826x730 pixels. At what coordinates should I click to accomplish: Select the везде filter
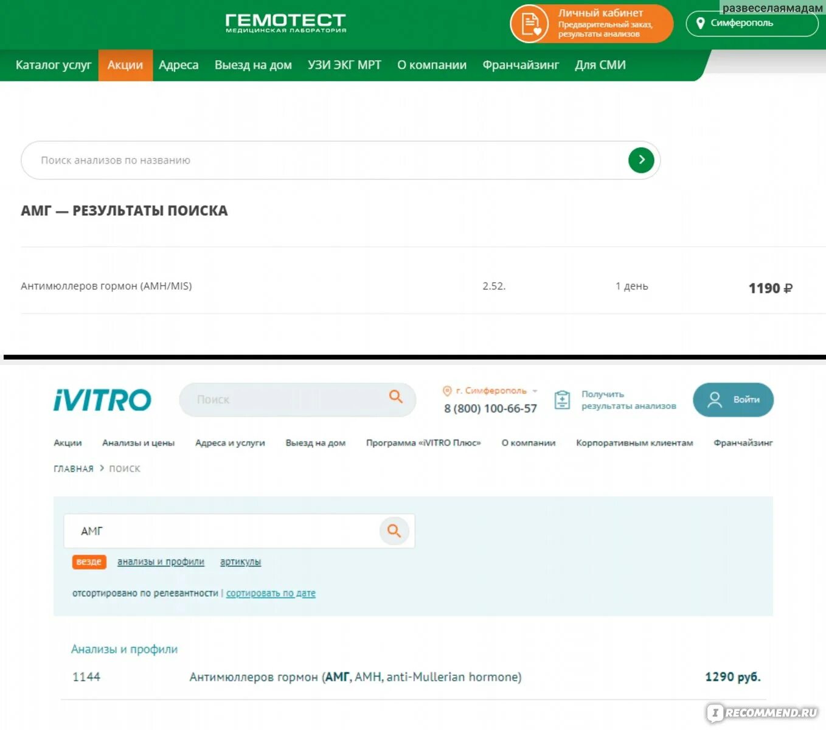[89, 561]
